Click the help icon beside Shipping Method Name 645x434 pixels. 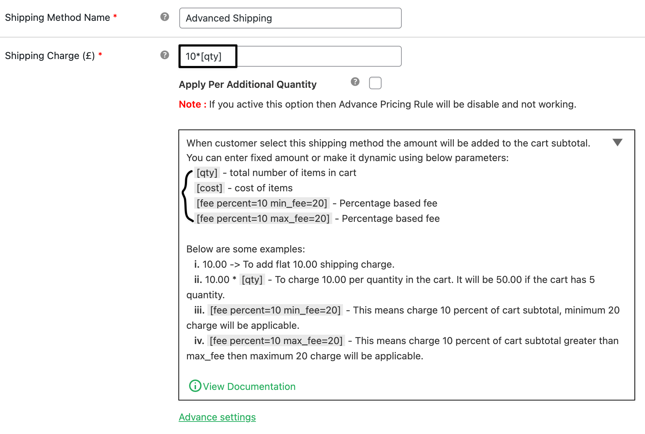click(165, 17)
